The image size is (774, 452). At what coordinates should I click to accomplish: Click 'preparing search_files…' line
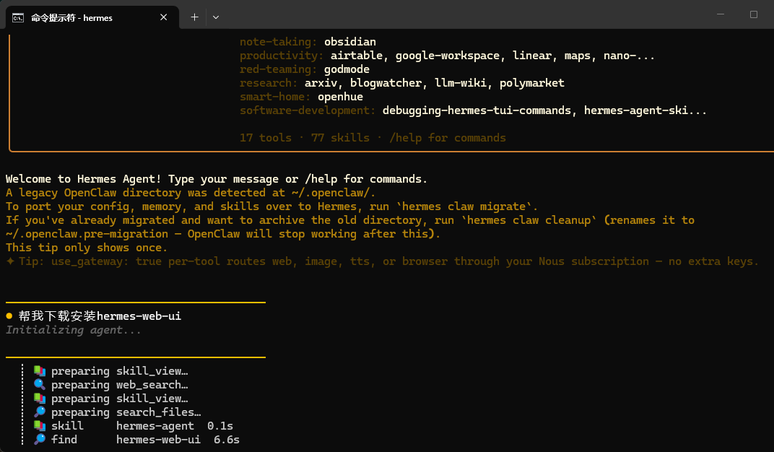coord(126,412)
